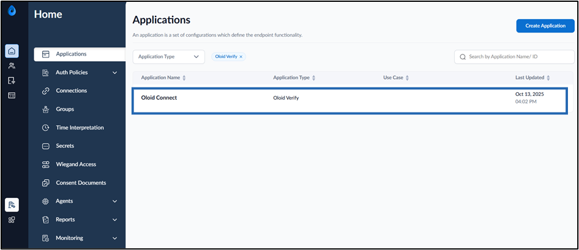Screen dimensions: 579x250
Task: Open the Home rail icon
Action: (x=12, y=51)
